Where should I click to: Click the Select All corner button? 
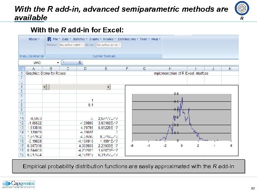[22, 69]
